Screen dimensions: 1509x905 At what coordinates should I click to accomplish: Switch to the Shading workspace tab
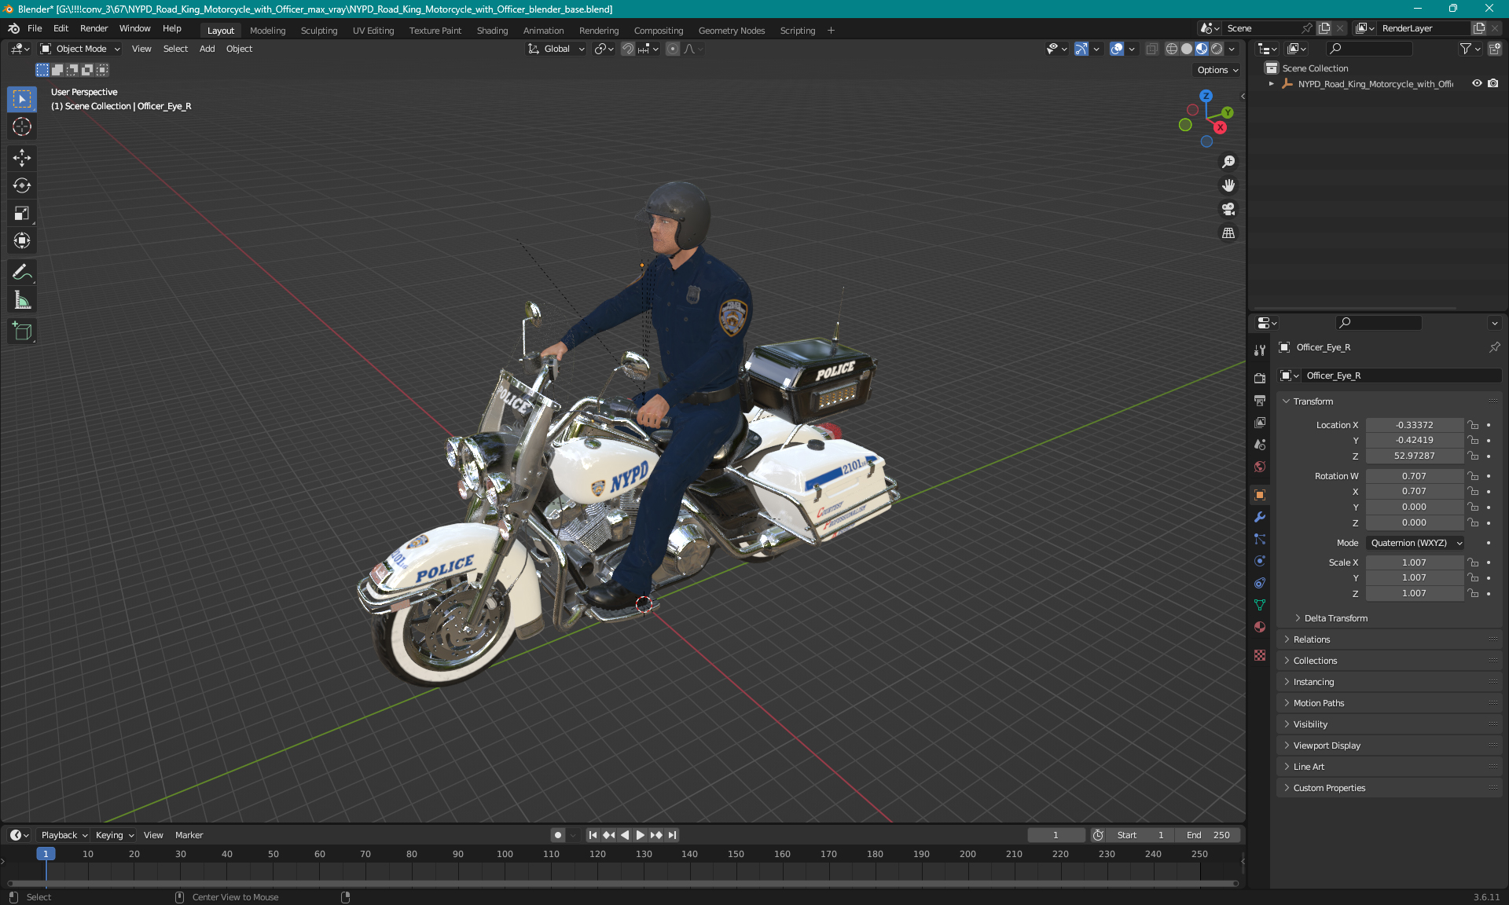click(x=492, y=30)
